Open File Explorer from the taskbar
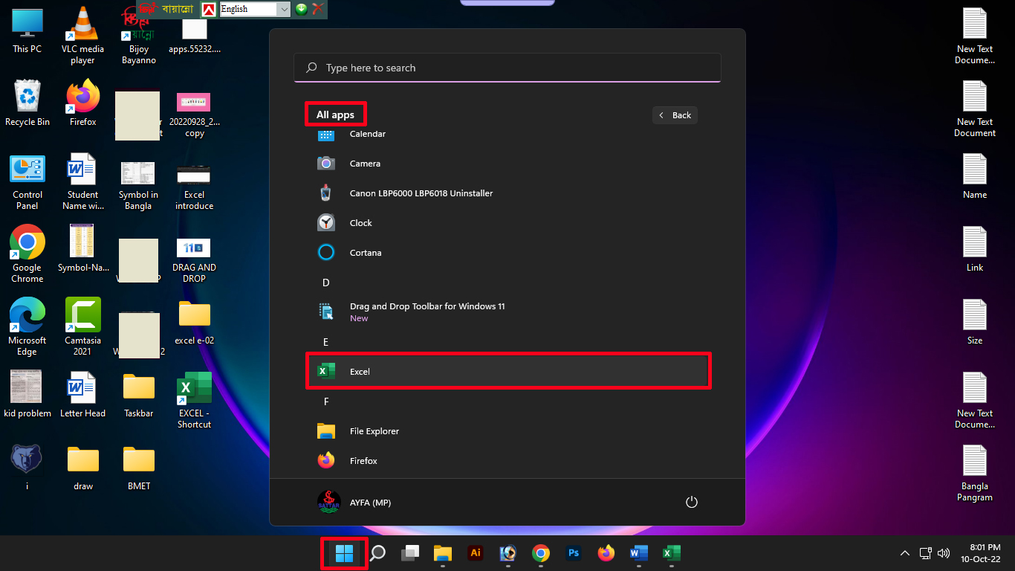Image resolution: width=1015 pixels, height=571 pixels. click(x=443, y=553)
